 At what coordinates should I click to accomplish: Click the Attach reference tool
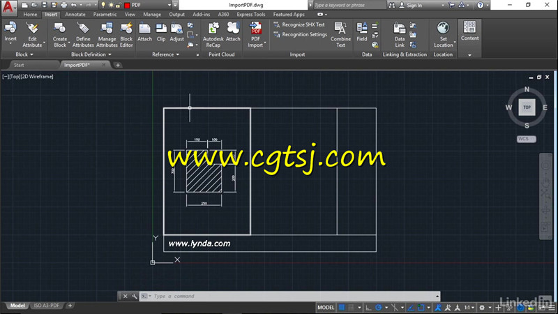(145, 32)
